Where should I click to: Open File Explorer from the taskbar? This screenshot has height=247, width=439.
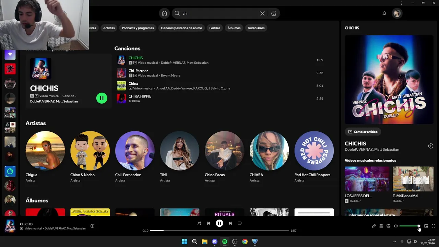[x=204, y=242]
